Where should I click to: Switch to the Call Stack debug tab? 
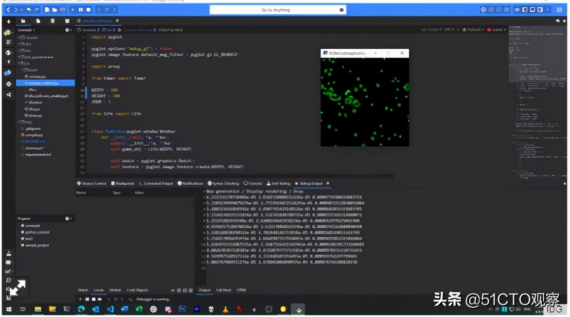coord(224,290)
